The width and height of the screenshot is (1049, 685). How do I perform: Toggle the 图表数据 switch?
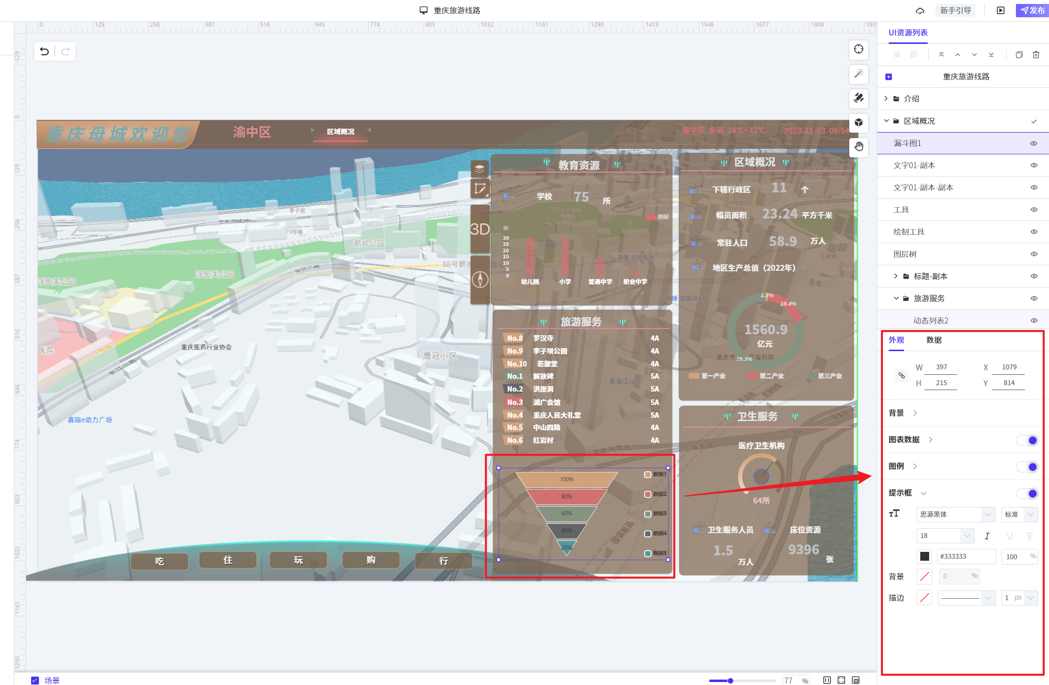point(1028,440)
